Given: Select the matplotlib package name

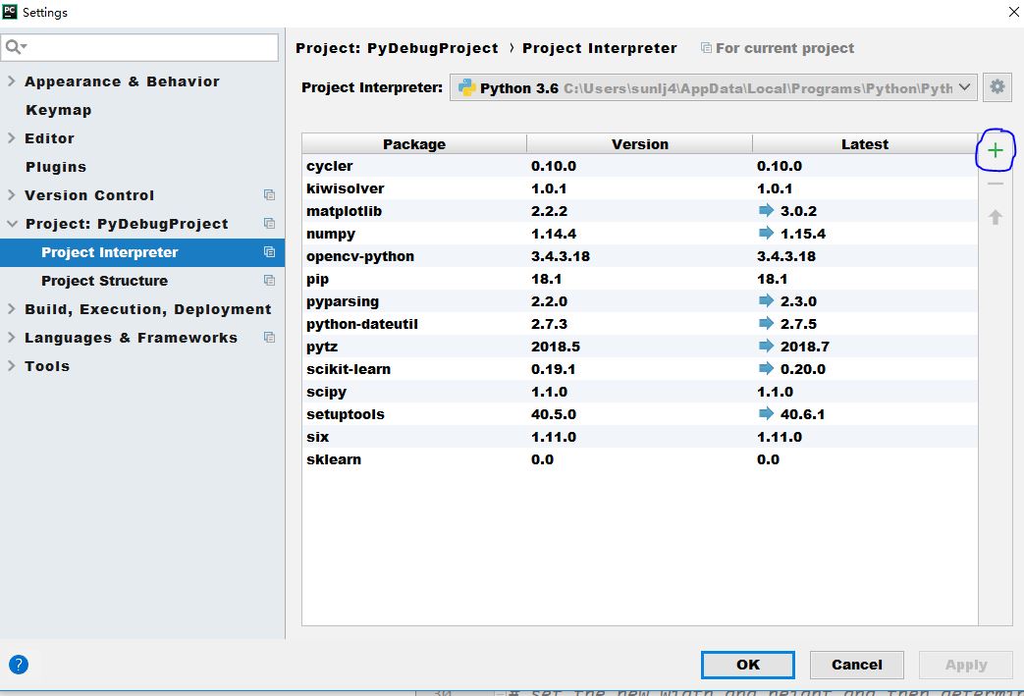Looking at the screenshot, I should coord(345,211).
